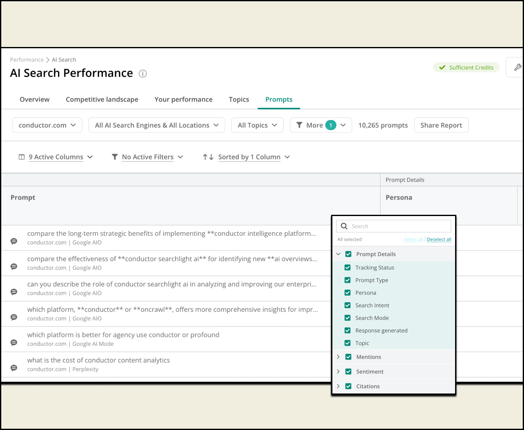Expand the Citations group
Image resolution: width=524 pixels, height=430 pixels.
(x=338, y=386)
